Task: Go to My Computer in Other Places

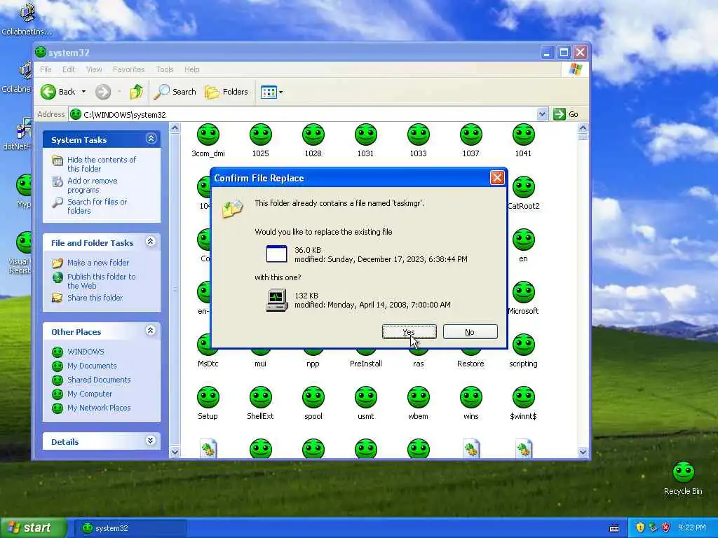Action: click(90, 394)
